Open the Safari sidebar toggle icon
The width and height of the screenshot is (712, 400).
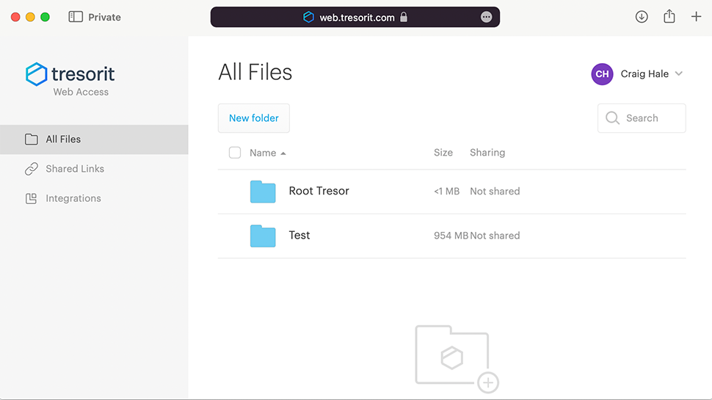pyautogui.click(x=76, y=17)
